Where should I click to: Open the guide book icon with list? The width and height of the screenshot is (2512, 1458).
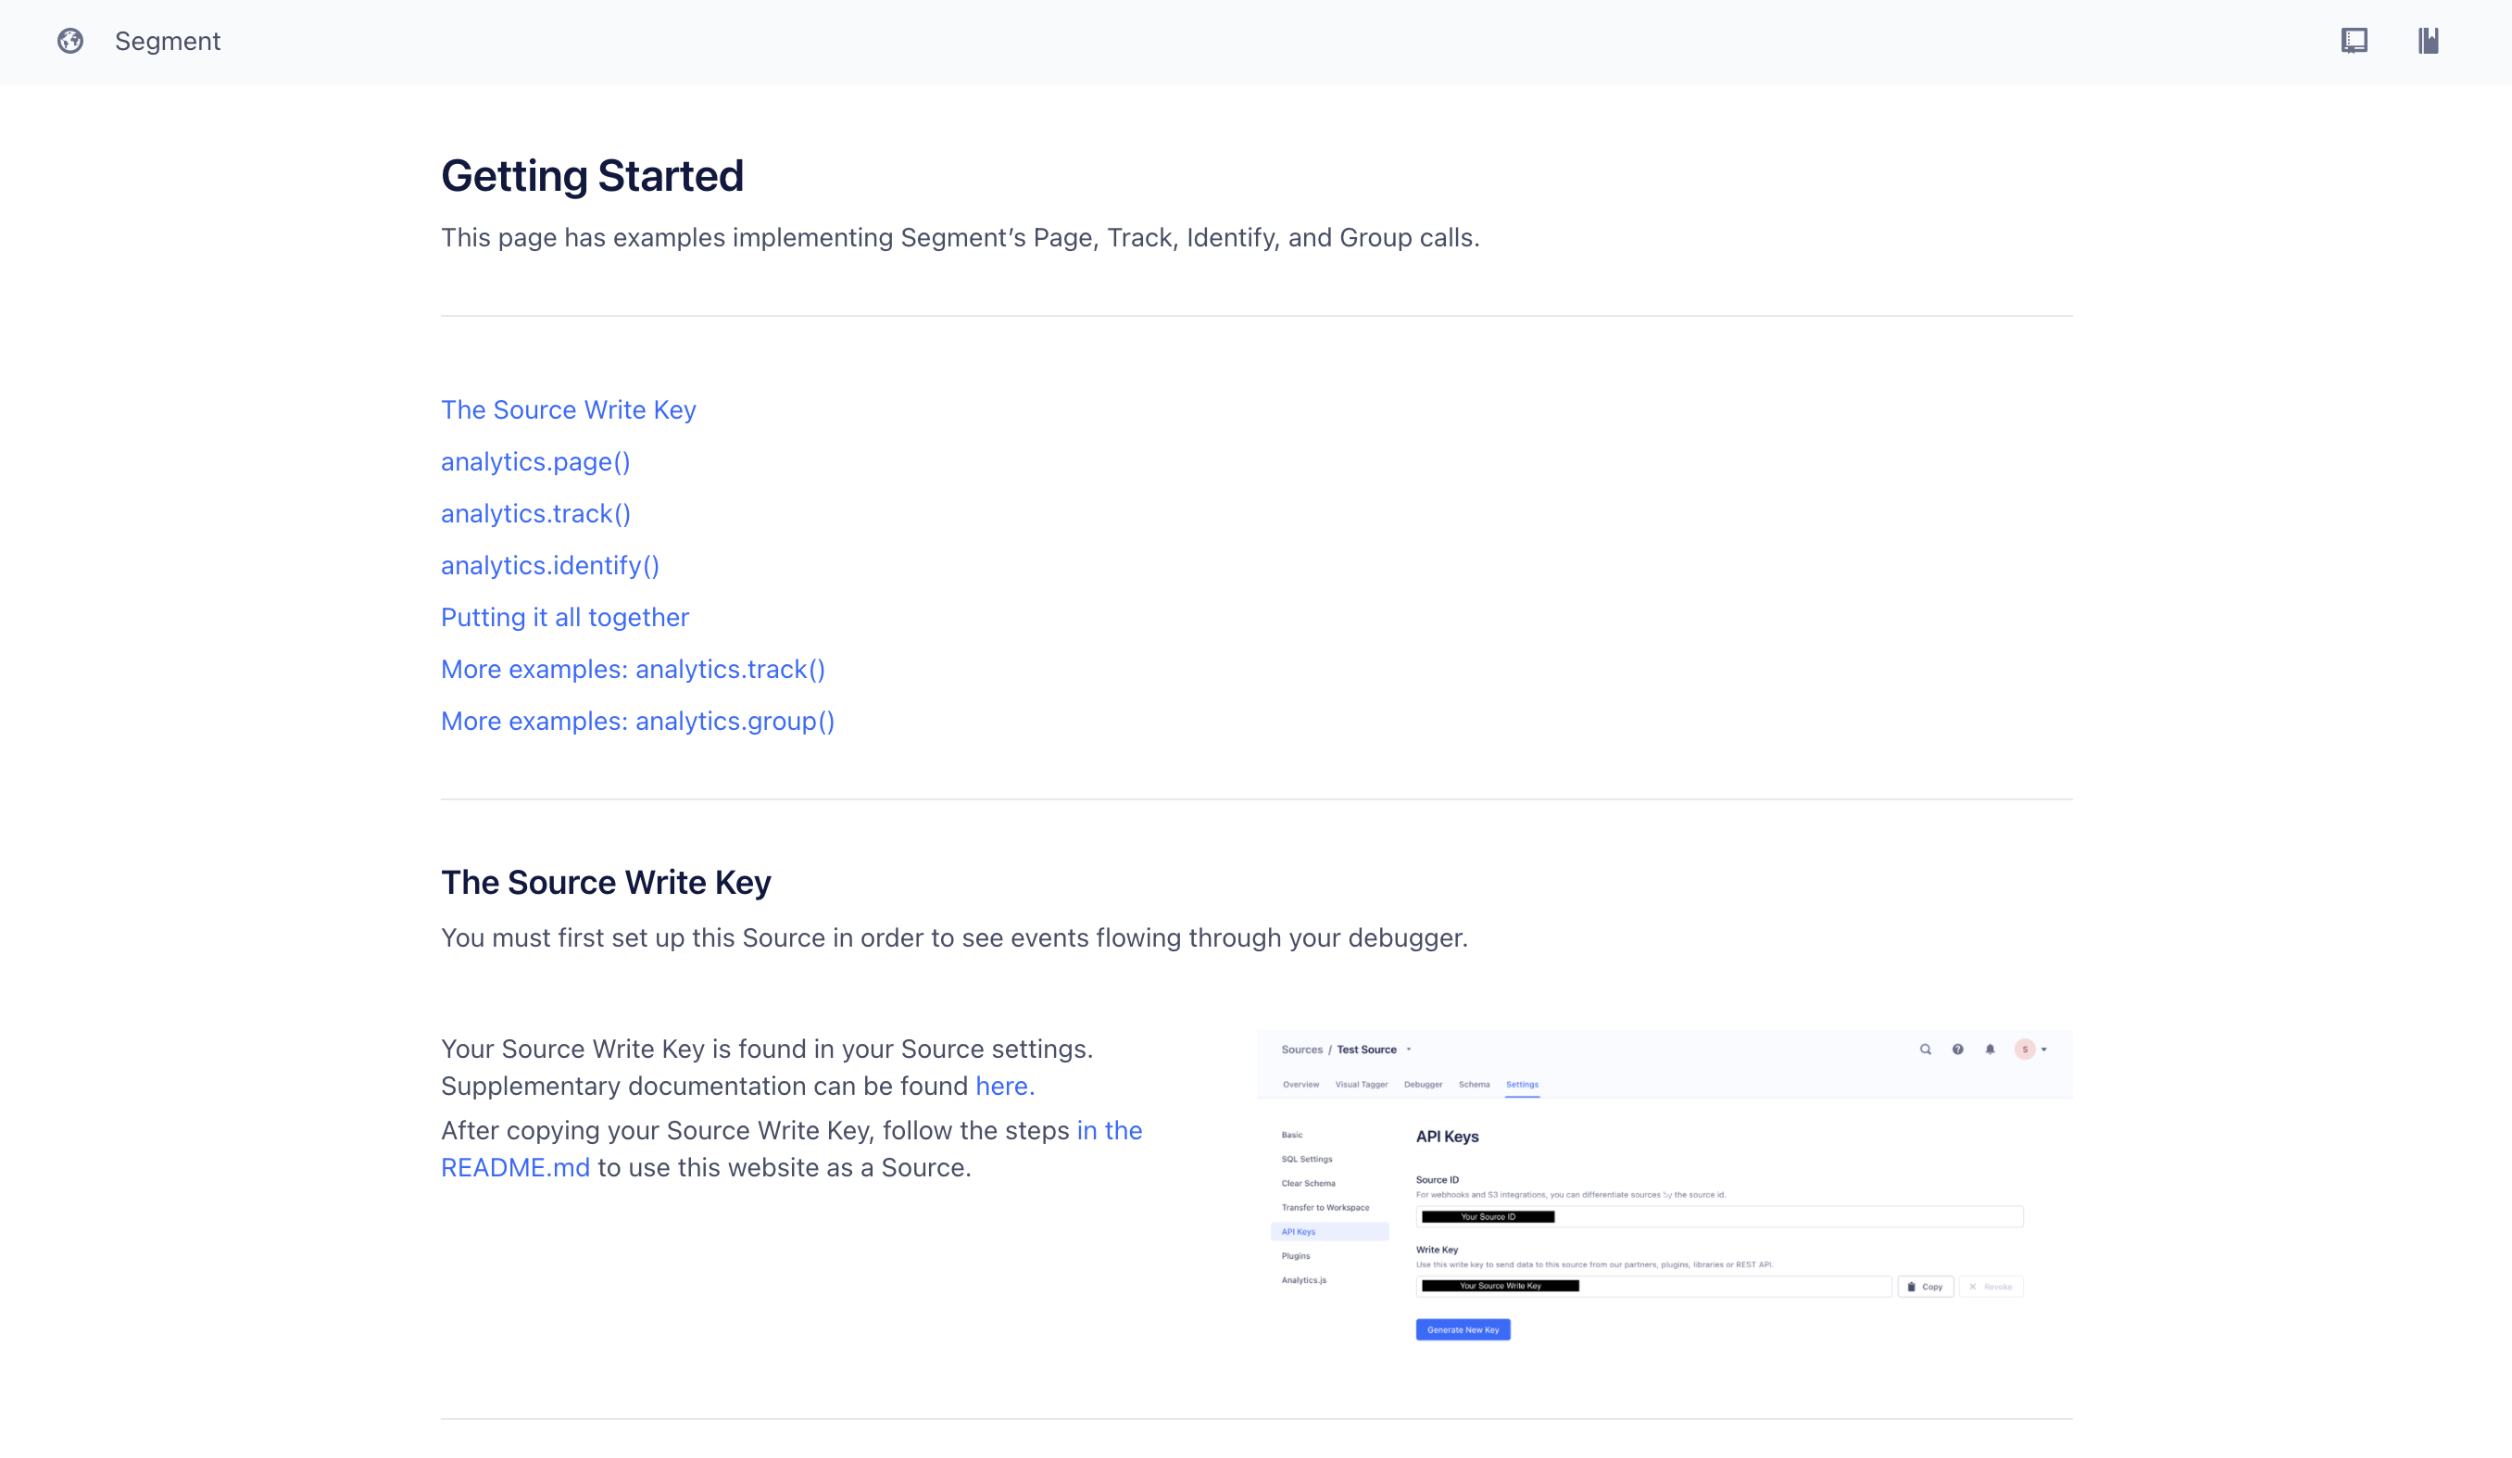(2354, 41)
